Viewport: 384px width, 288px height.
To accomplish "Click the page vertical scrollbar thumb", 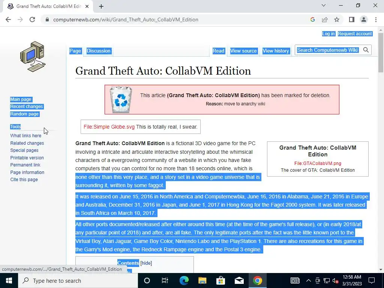I will click(x=381, y=52).
